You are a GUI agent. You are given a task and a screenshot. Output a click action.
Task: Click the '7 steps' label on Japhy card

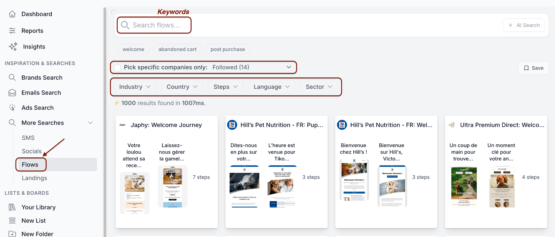pyautogui.click(x=201, y=177)
